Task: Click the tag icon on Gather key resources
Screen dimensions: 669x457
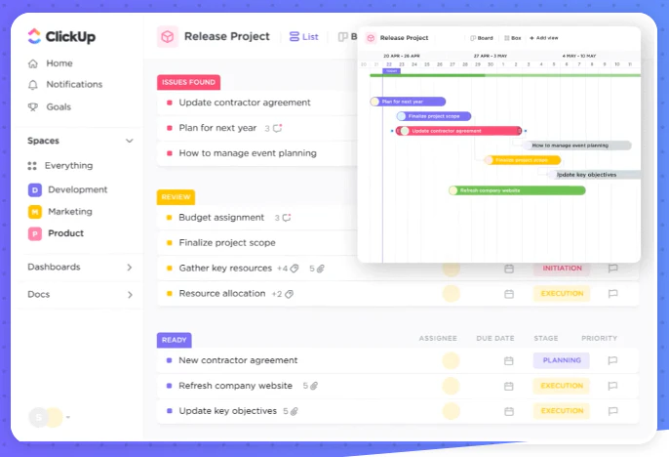Action: click(294, 269)
